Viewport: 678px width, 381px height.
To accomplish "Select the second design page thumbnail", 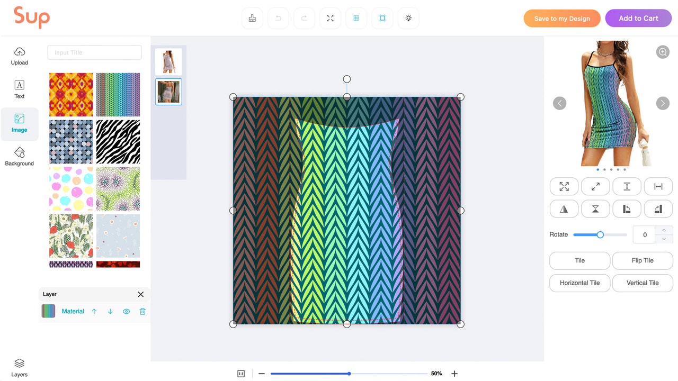I will (168, 91).
